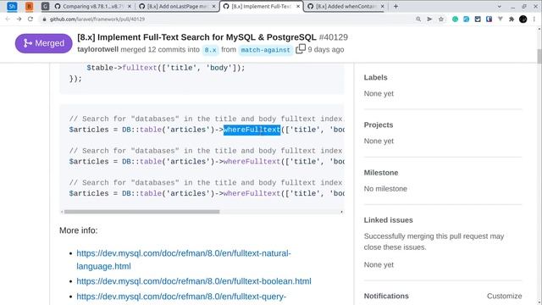
Task: Click the highlighted whereFulltext code text
Action: pos(252,130)
